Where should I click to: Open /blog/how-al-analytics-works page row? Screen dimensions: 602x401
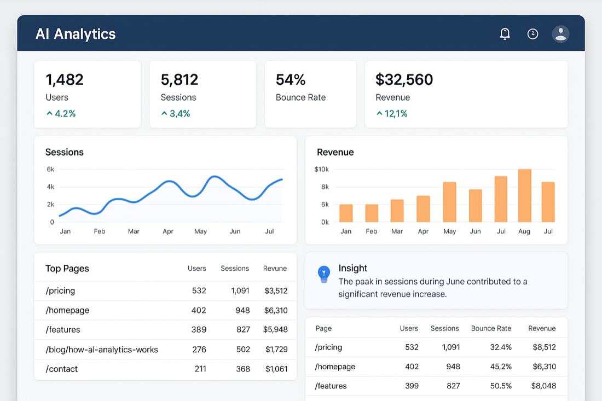(x=165, y=350)
